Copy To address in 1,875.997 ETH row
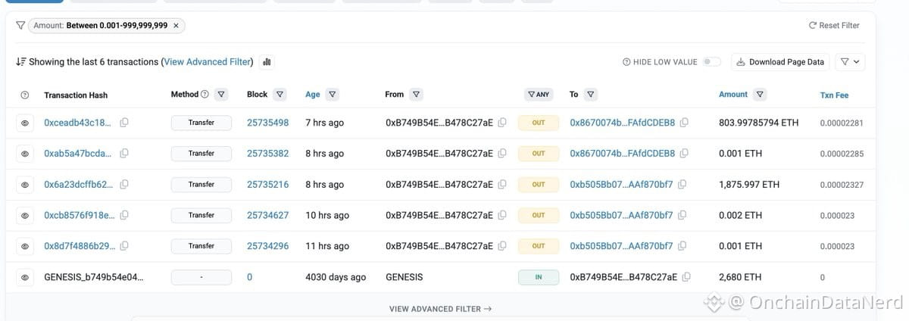 click(x=683, y=184)
